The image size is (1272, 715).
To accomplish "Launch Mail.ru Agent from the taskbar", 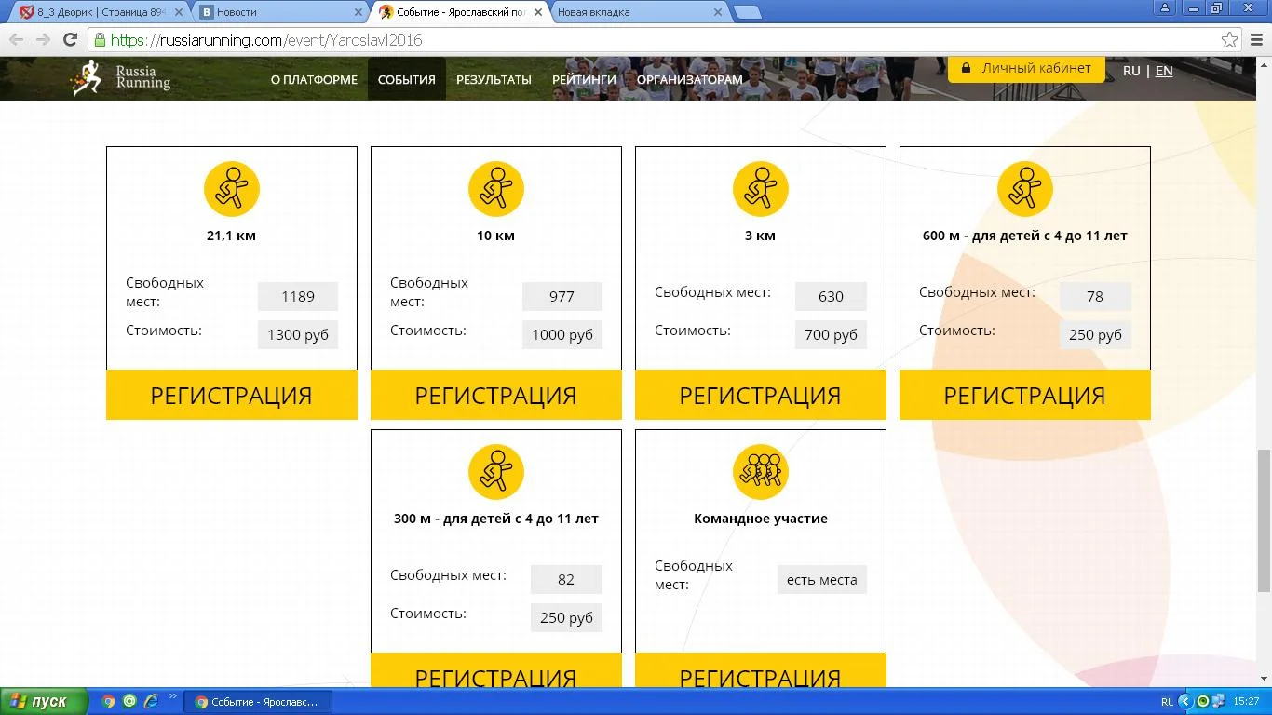I will point(129,702).
